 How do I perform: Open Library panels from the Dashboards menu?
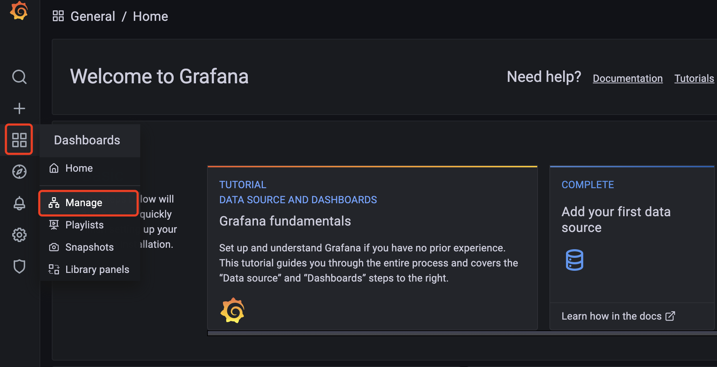pos(97,269)
